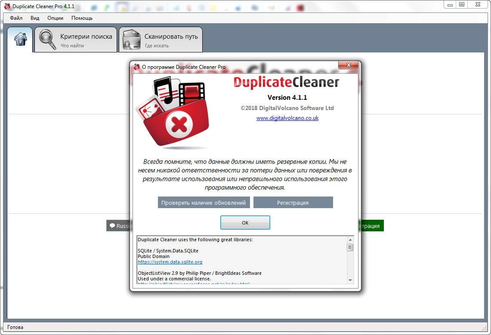Click the libraries list scroll down arrow
This screenshot has height=335, width=491.
350,280
